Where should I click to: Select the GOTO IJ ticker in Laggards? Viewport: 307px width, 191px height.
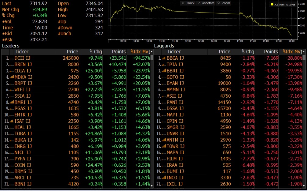pos(175,77)
